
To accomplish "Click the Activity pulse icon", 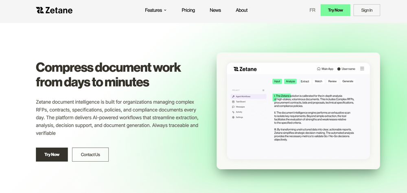I will pos(233,112).
